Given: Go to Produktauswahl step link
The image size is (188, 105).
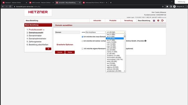Looking at the screenshot, I should [36, 30].
